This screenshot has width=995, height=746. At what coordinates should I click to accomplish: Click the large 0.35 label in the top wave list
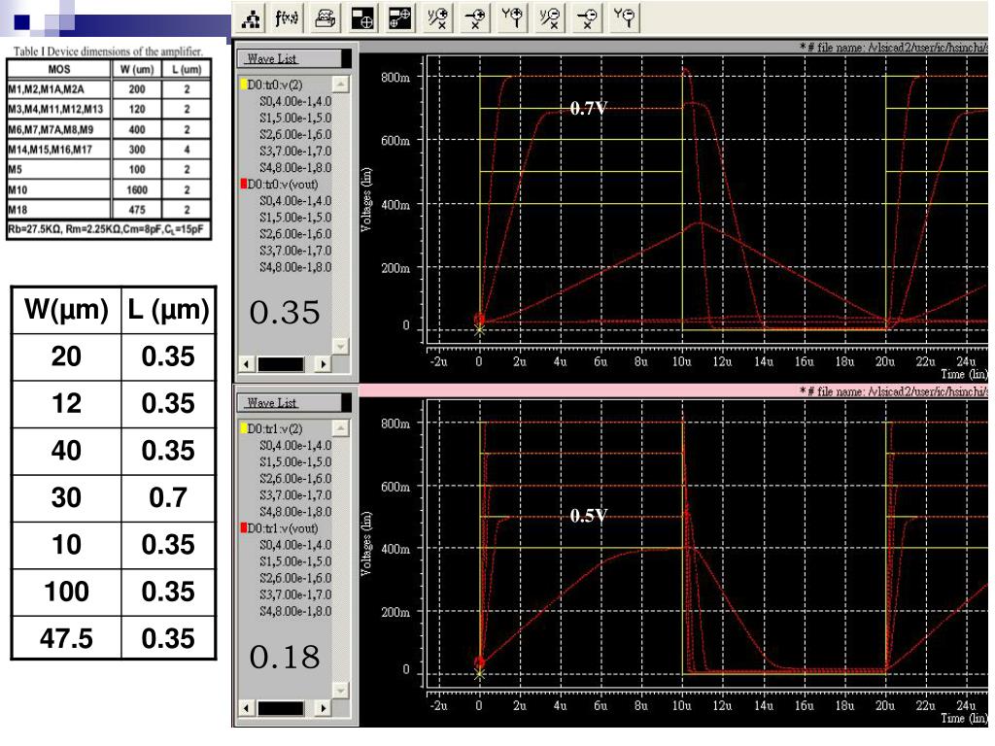pyautogui.click(x=285, y=312)
